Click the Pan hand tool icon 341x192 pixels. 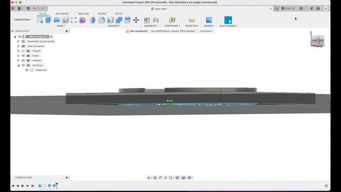click(x=160, y=178)
